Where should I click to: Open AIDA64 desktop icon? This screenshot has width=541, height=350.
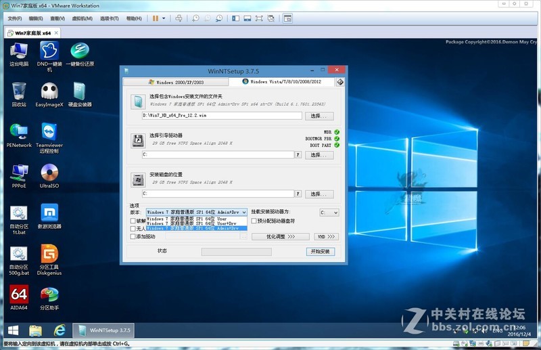19,297
